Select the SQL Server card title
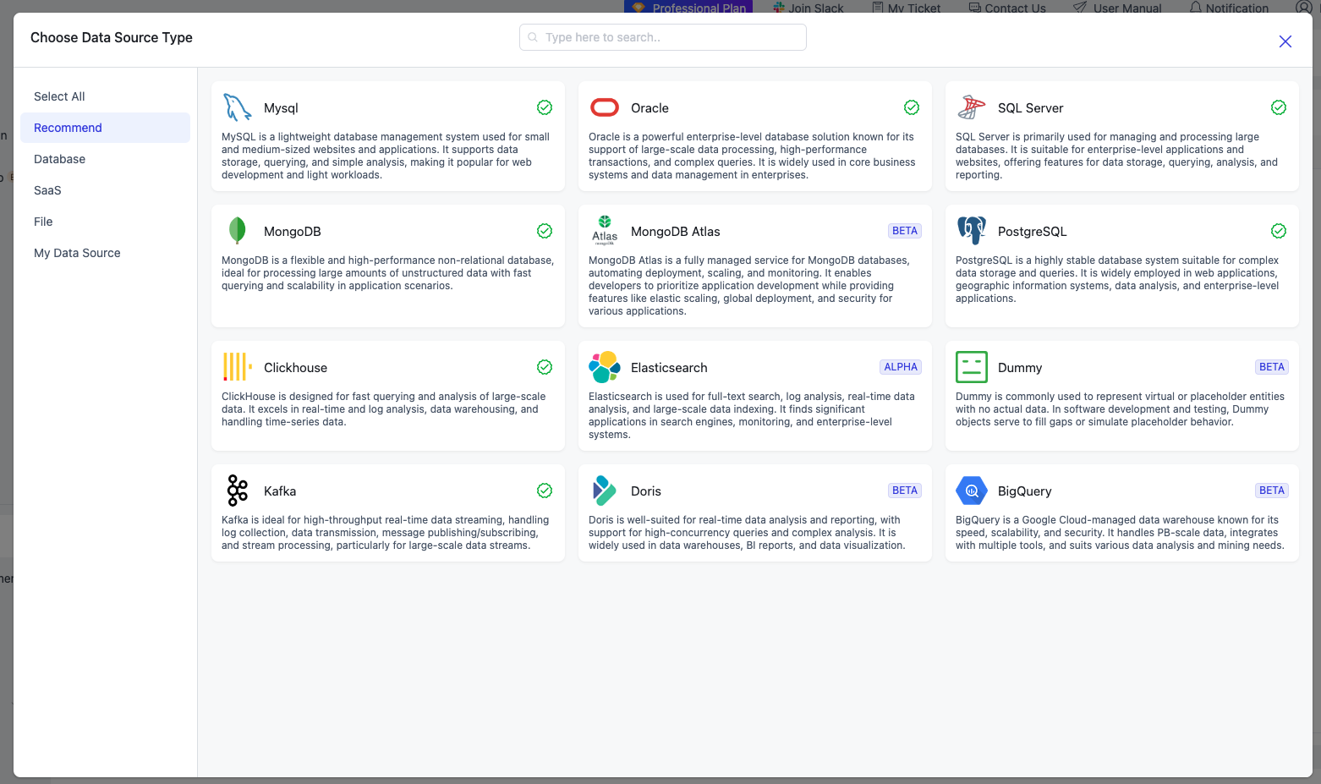 tap(1030, 108)
